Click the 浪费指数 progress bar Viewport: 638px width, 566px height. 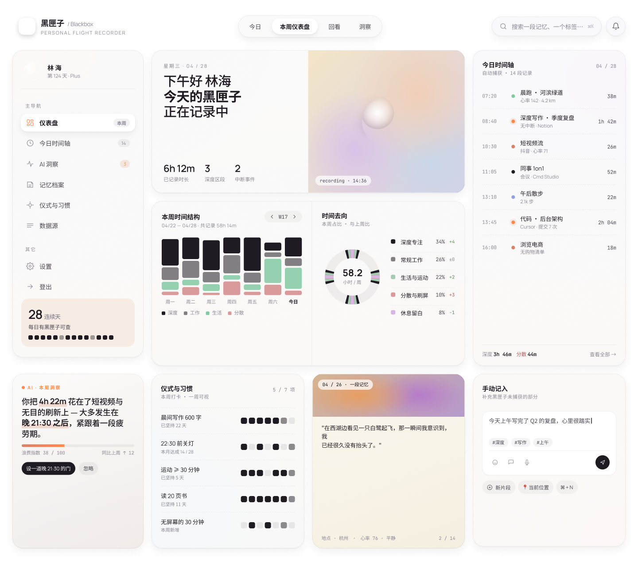pos(78,446)
